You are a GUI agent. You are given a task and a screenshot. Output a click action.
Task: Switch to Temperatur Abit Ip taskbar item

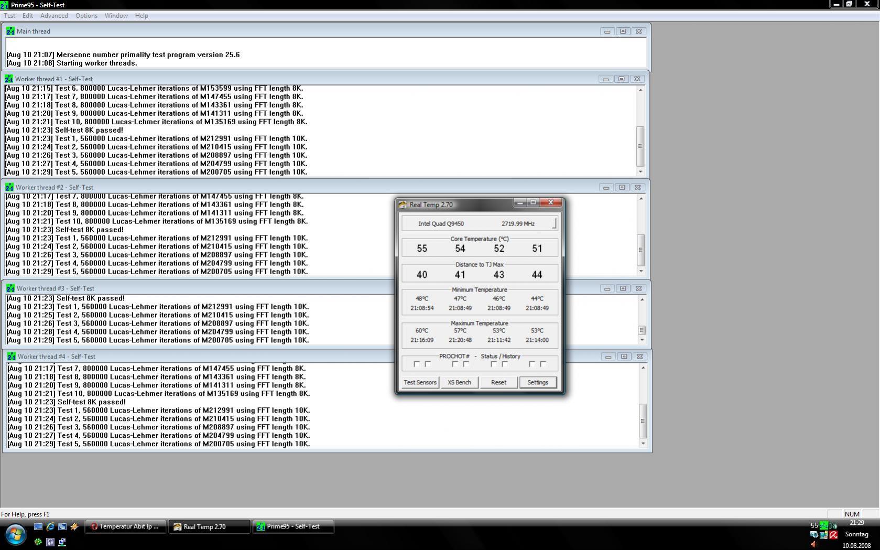tap(125, 526)
